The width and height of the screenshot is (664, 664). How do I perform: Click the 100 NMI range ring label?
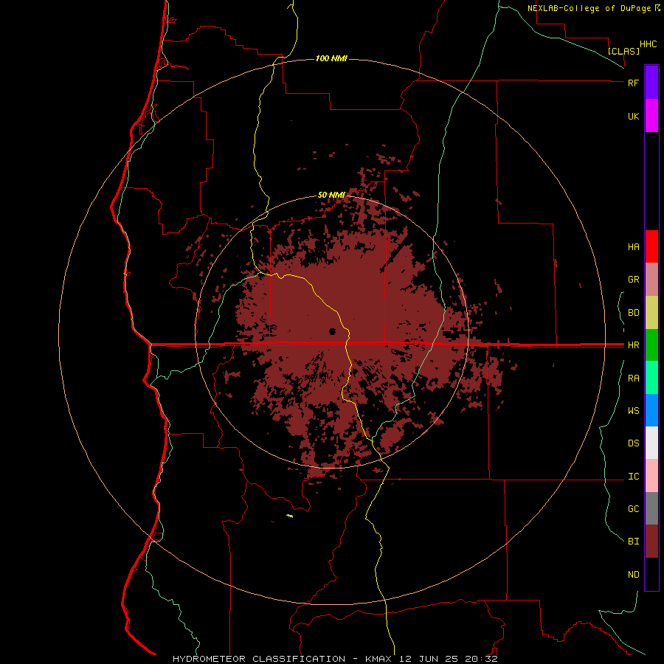(331, 58)
